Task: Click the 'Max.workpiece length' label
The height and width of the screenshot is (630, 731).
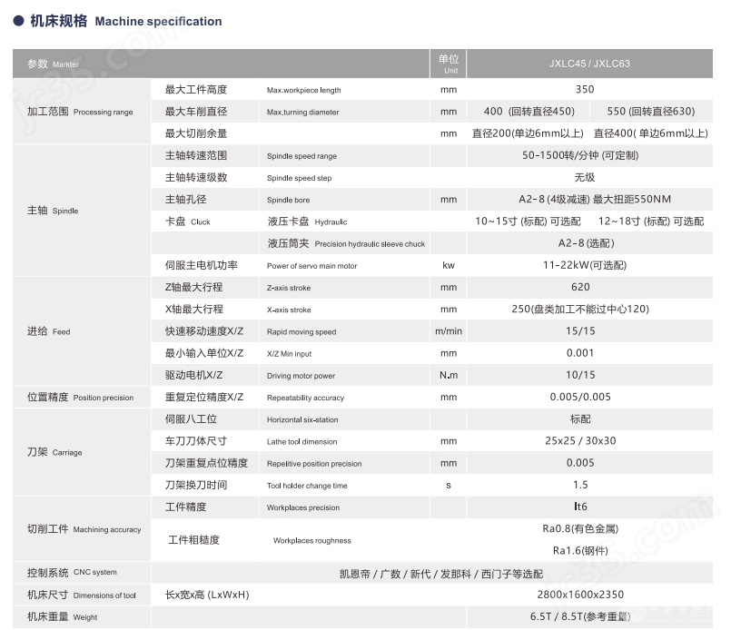Action: (x=304, y=90)
